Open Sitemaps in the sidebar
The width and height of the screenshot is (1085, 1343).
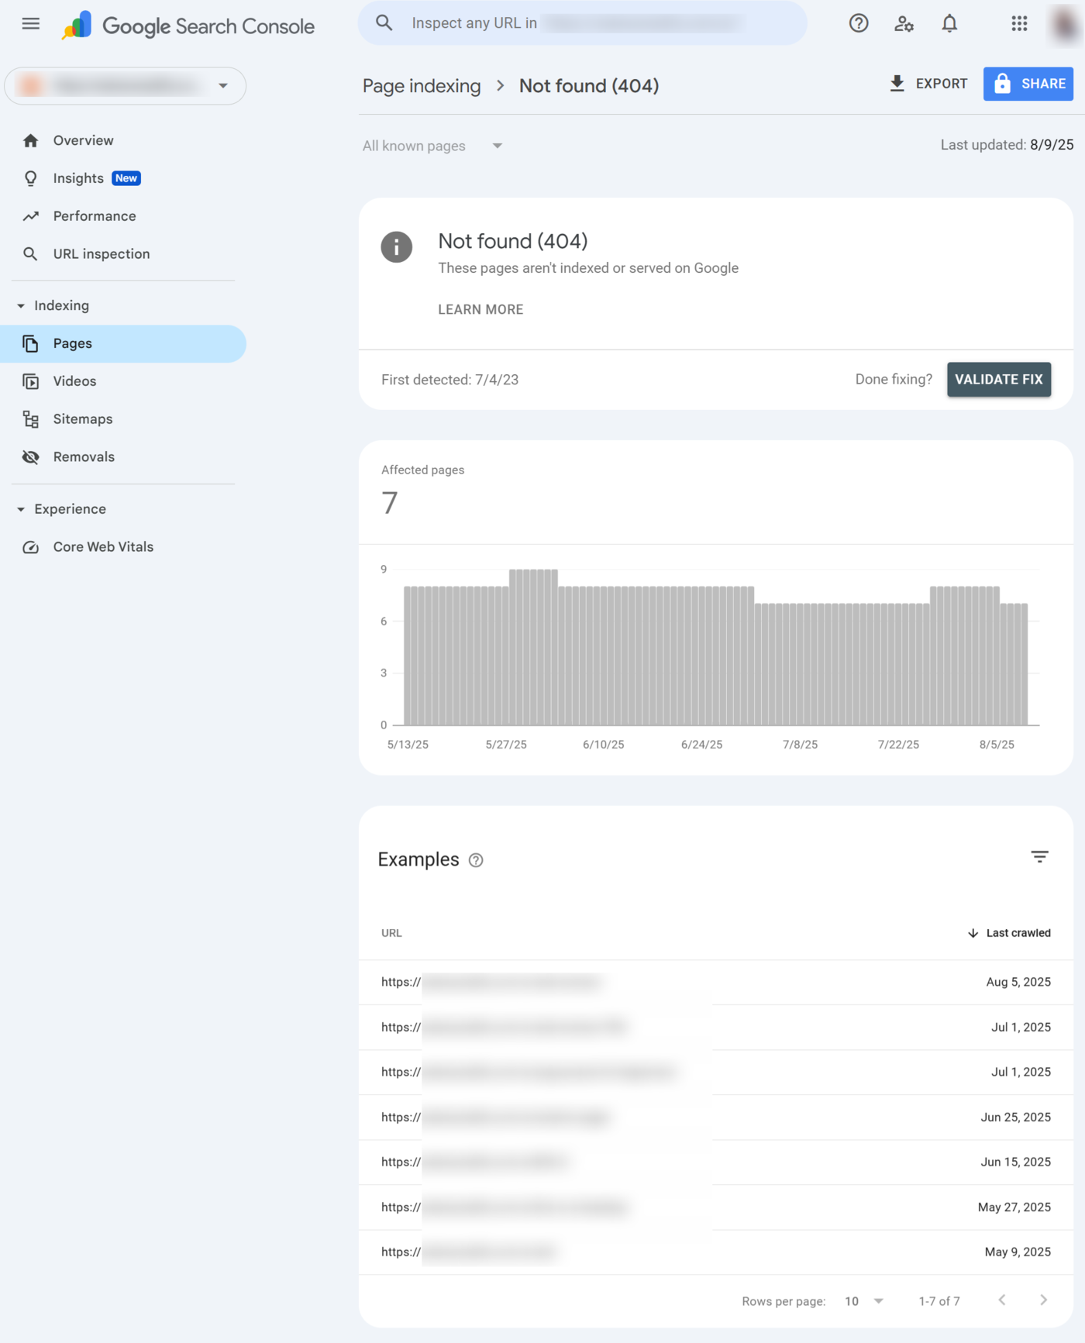(x=82, y=419)
